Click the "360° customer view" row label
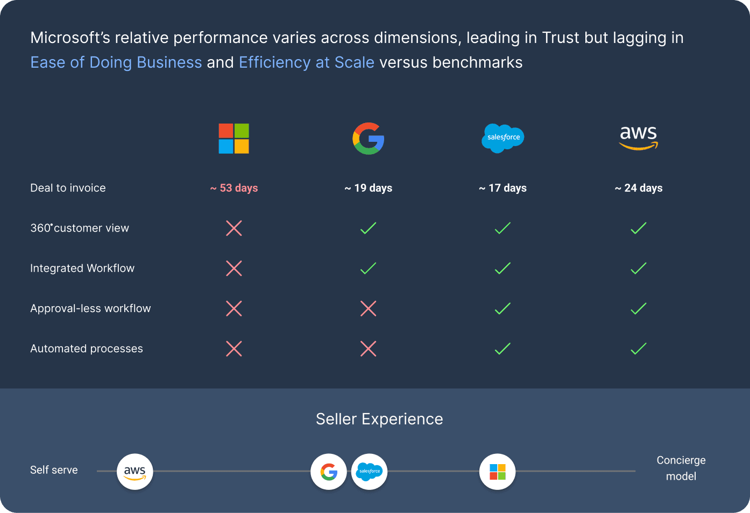 pos(80,228)
